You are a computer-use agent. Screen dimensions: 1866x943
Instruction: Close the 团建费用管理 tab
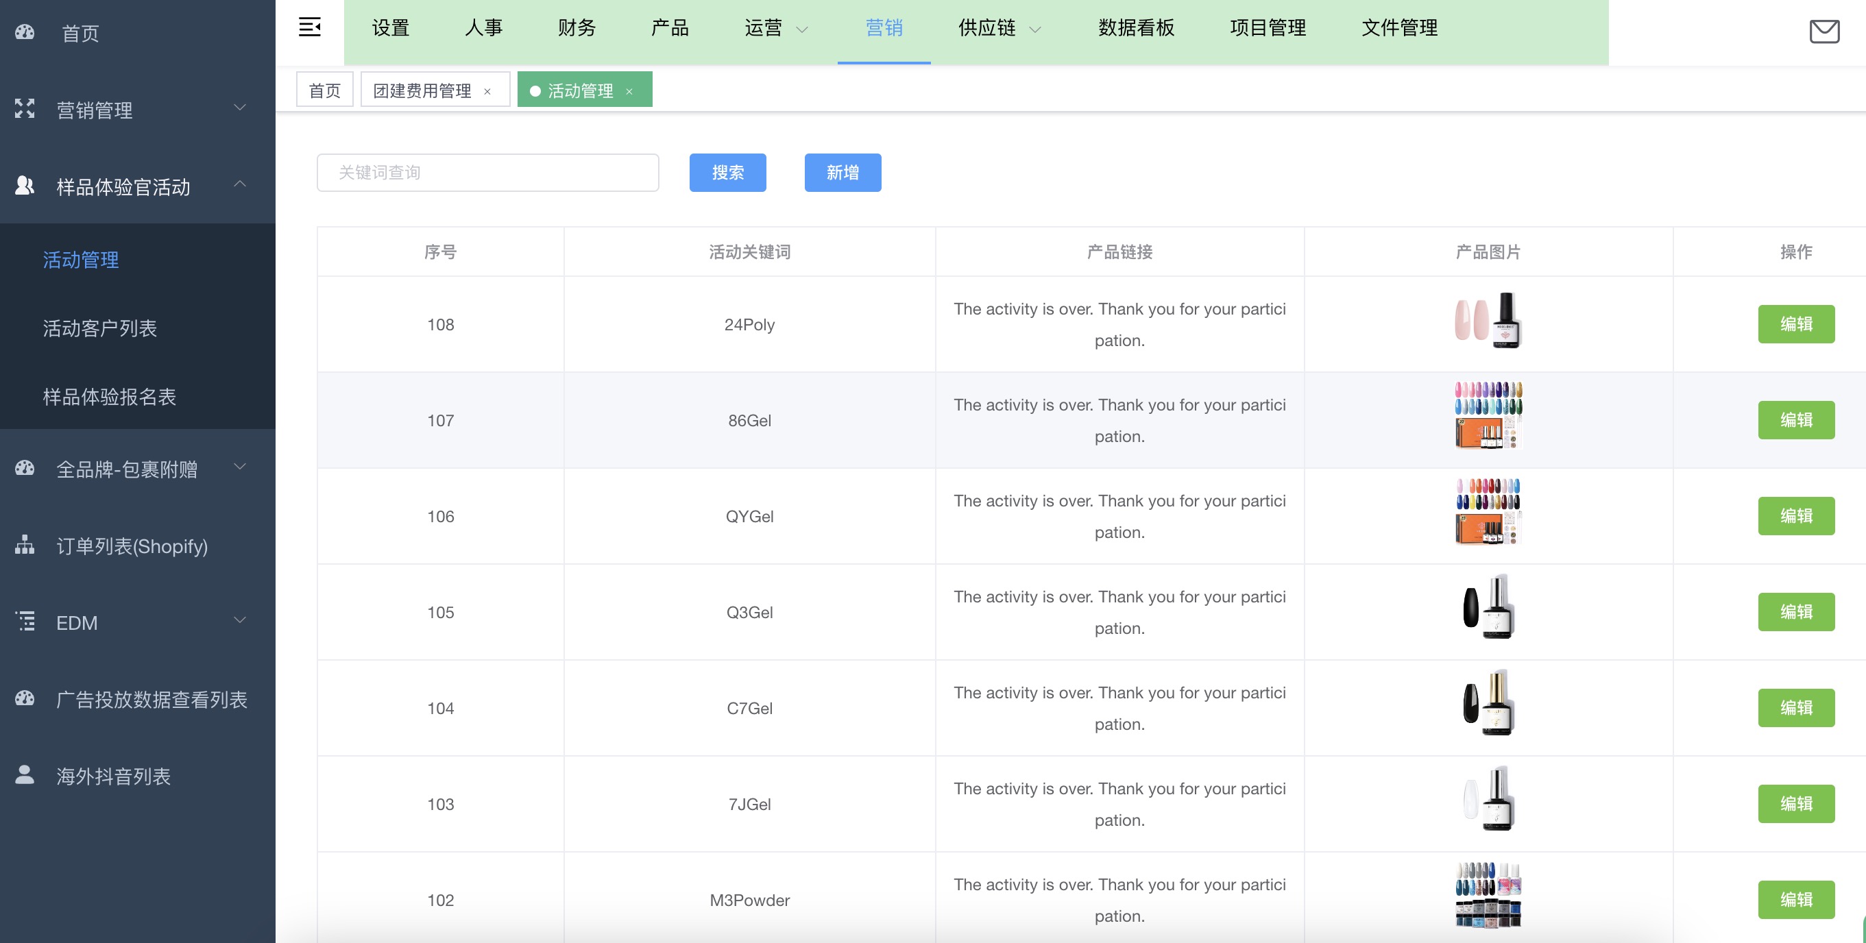[487, 91]
